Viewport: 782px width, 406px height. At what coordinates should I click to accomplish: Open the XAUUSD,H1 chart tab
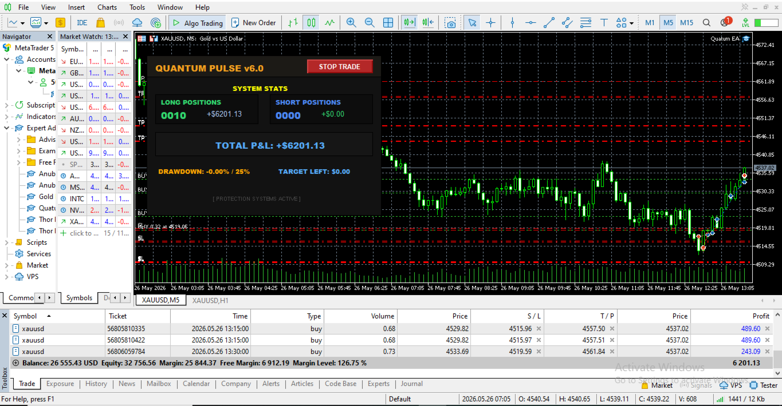(210, 300)
